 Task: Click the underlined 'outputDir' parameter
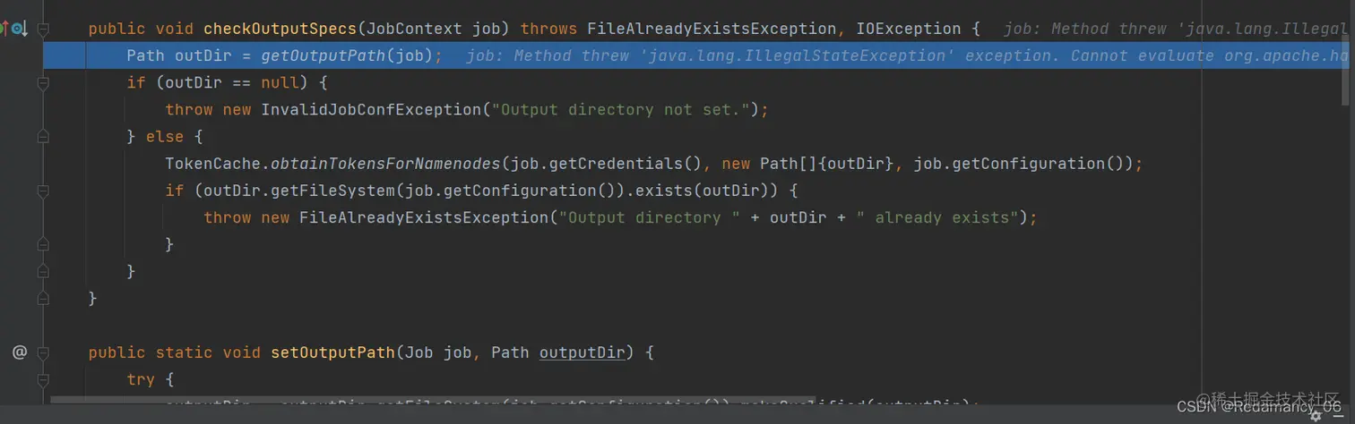coord(583,352)
